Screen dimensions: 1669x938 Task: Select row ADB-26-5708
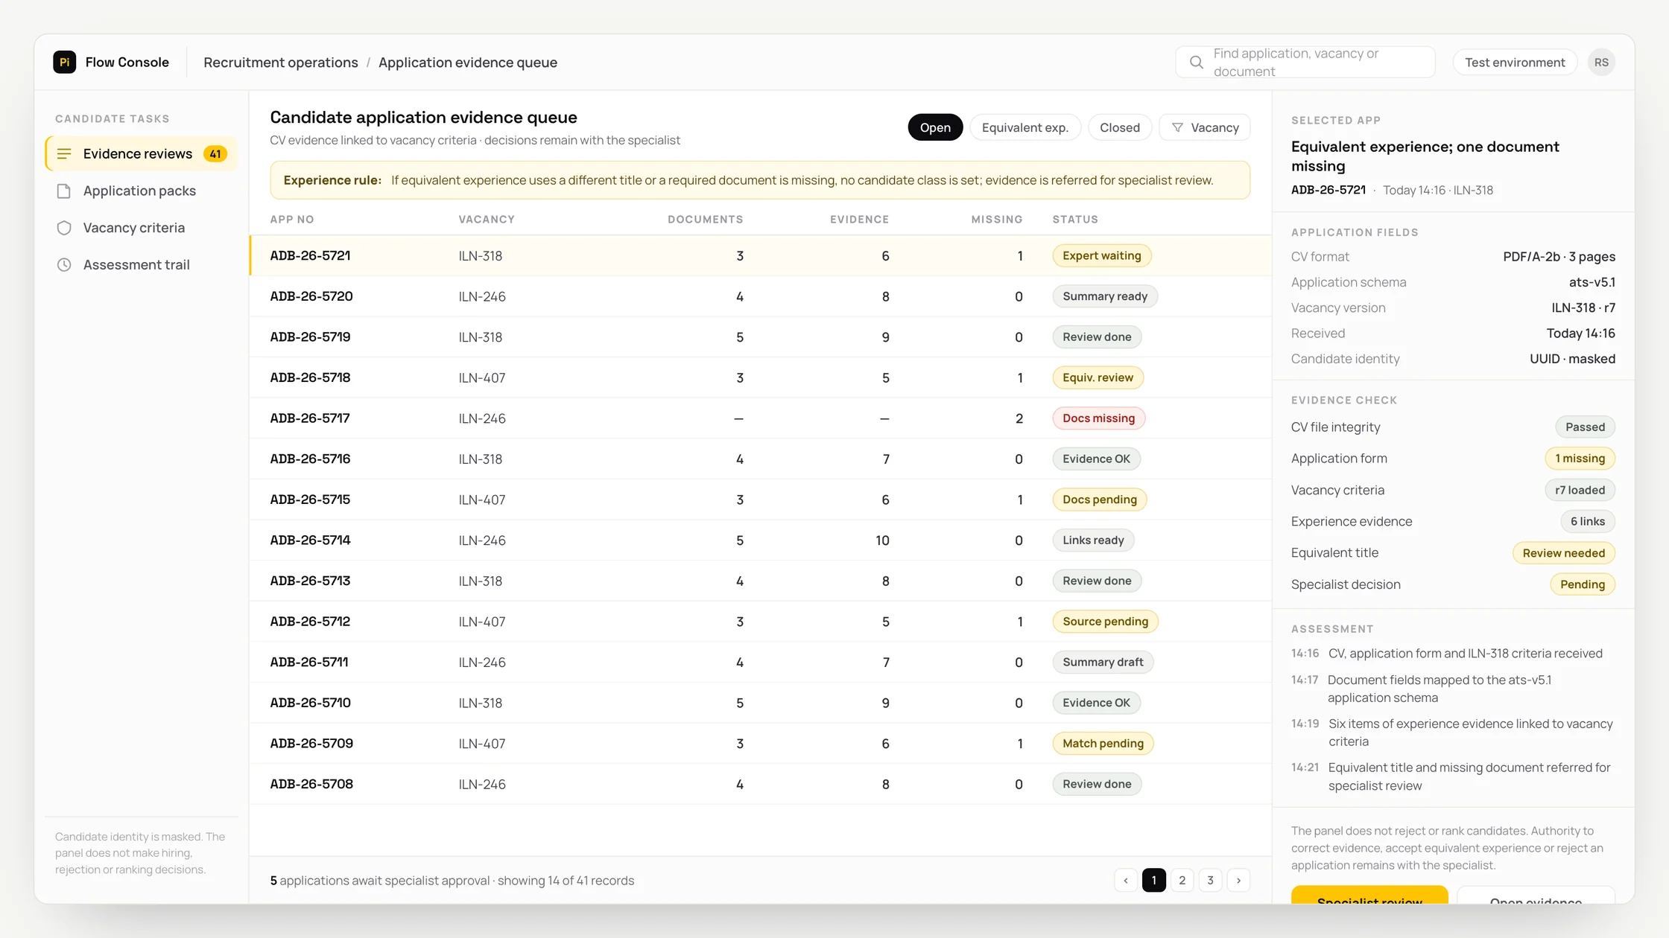click(x=760, y=784)
